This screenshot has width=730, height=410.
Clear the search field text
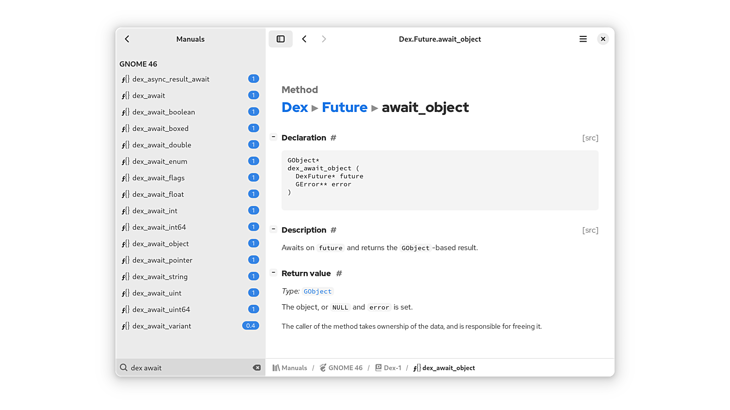point(257,368)
